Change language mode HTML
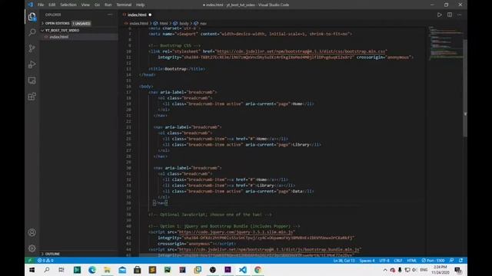The height and width of the screenshot is (276, 492). (x=412, y=261)
